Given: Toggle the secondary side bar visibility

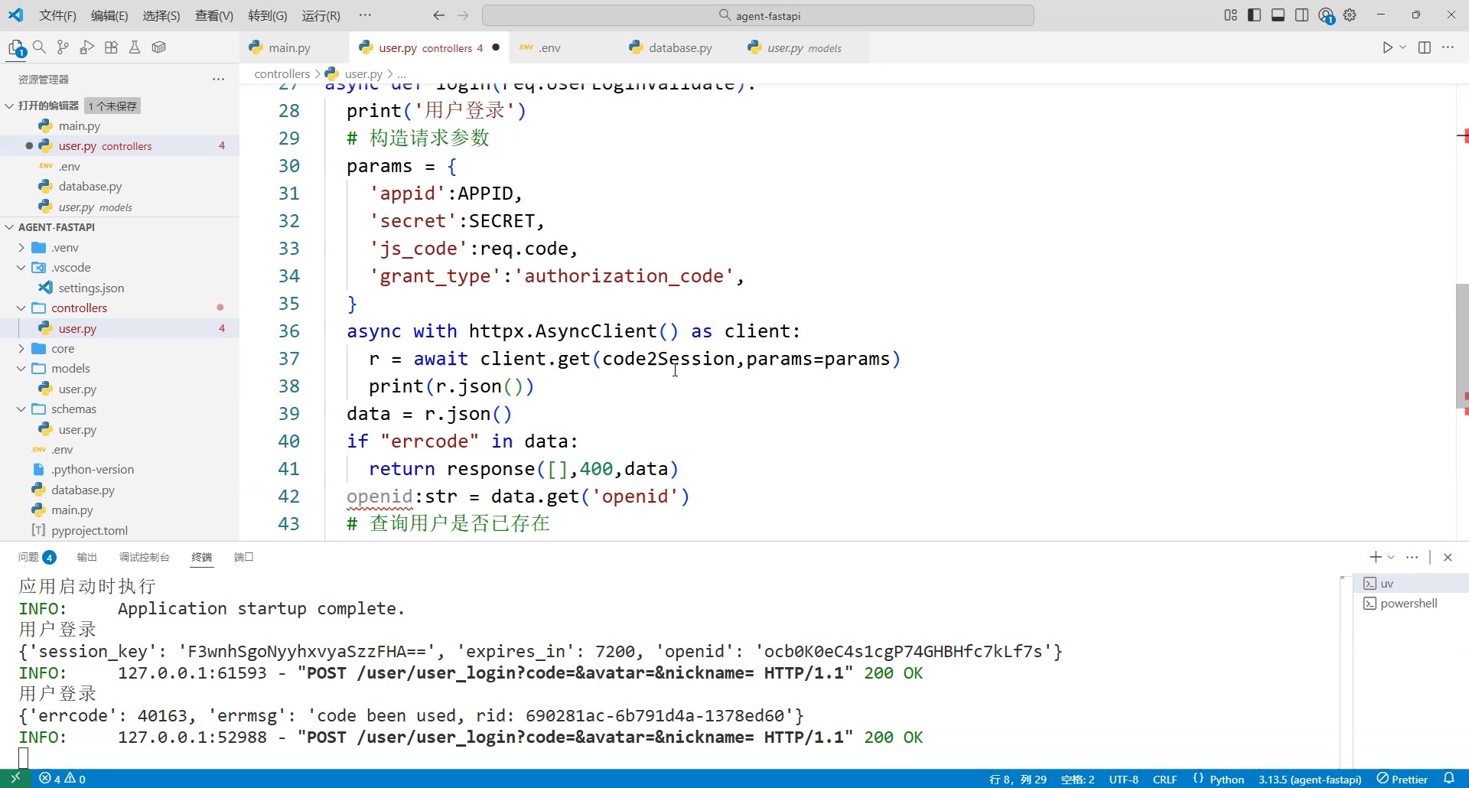Looking at the screenshot, I should coord(1301,15).
